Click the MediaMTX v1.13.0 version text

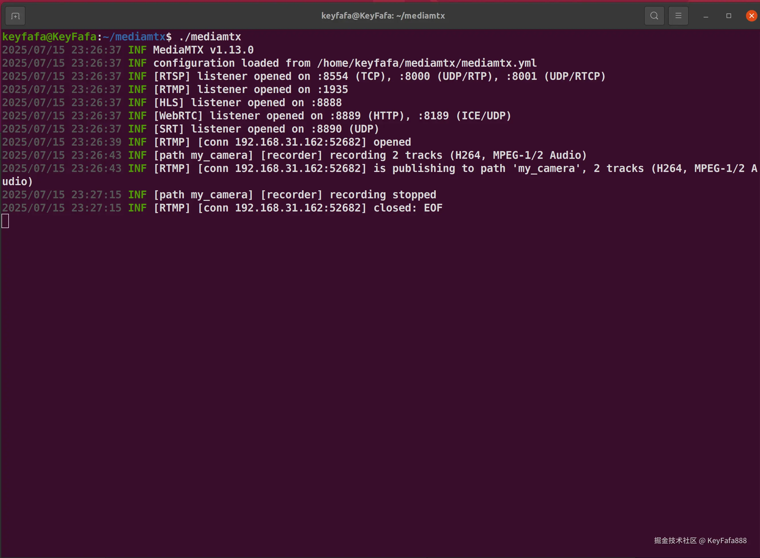click(203, 50)
